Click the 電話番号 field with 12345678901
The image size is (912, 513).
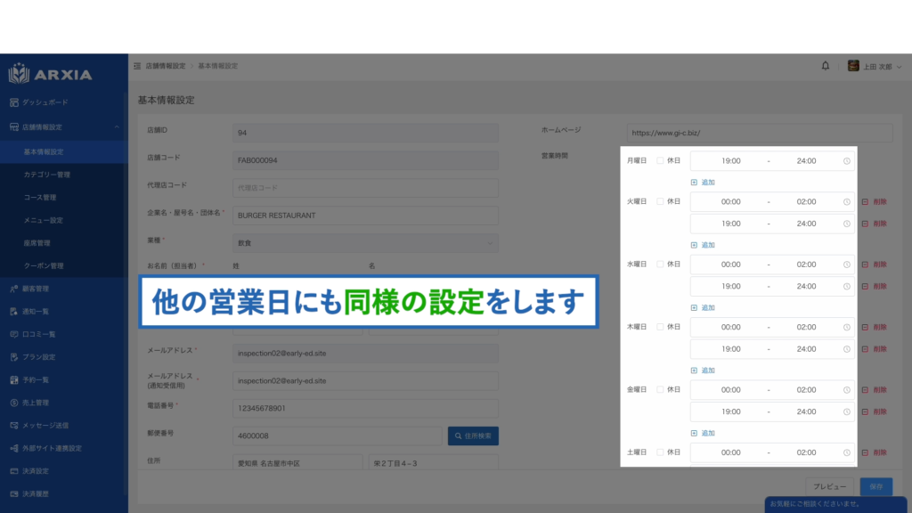click(365, 408)
